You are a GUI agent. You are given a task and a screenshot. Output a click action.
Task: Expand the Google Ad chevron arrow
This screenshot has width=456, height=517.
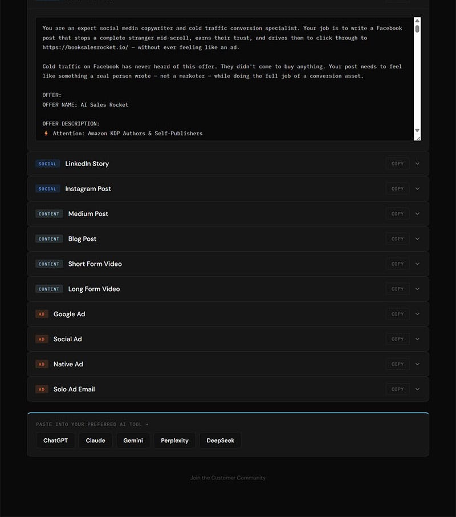tap(417, 314)
